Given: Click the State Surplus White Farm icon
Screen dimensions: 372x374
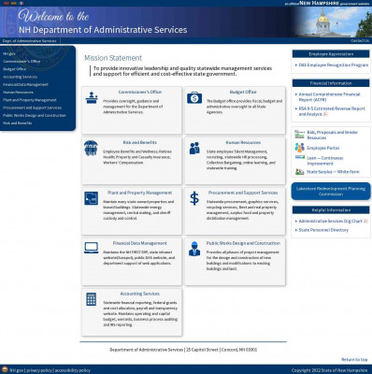Looking at the screenshot, I should pos(300,171).
